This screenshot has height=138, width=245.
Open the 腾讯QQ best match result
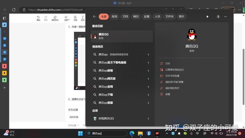tap(122, 36)
